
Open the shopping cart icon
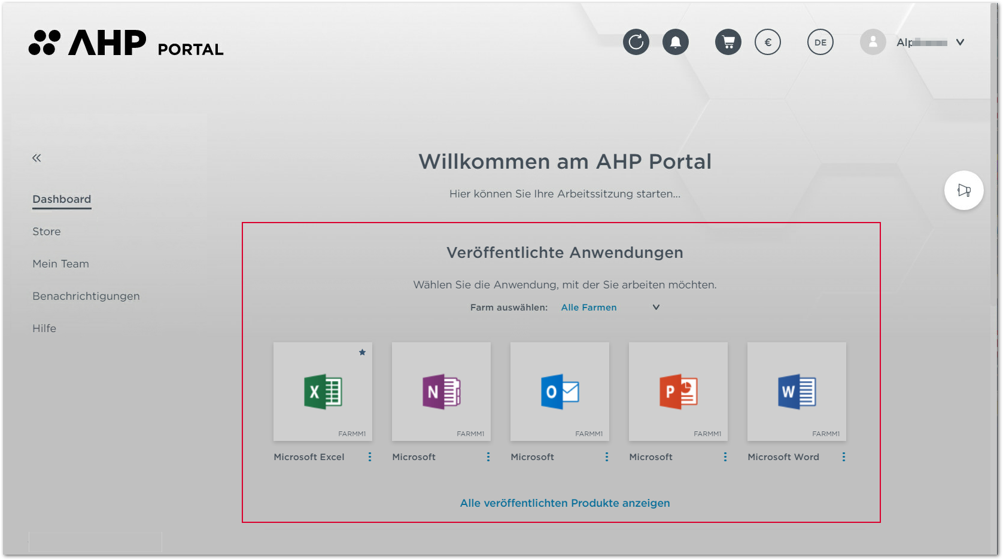[x=728, y=42]
